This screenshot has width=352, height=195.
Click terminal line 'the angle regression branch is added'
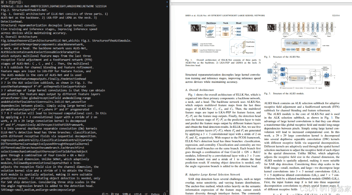pos(47,186)
